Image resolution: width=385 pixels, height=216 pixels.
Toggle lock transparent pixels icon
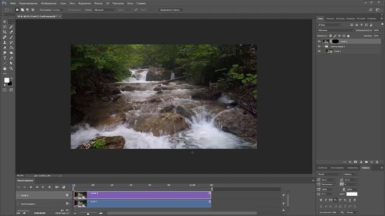(x=330, y=36)
